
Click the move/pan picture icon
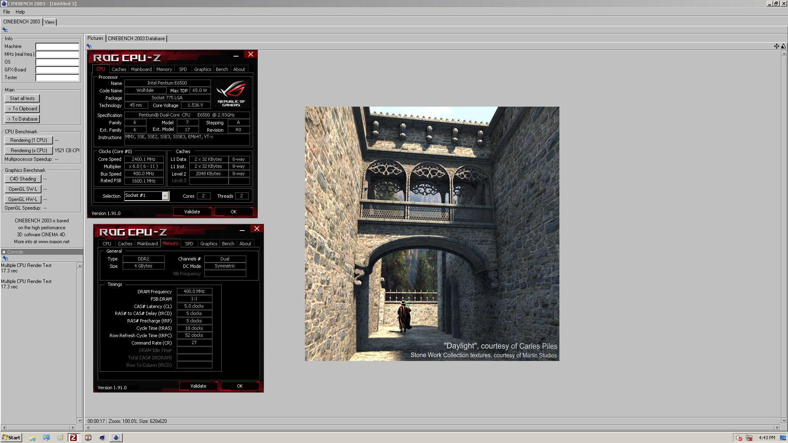pos(777,46)
